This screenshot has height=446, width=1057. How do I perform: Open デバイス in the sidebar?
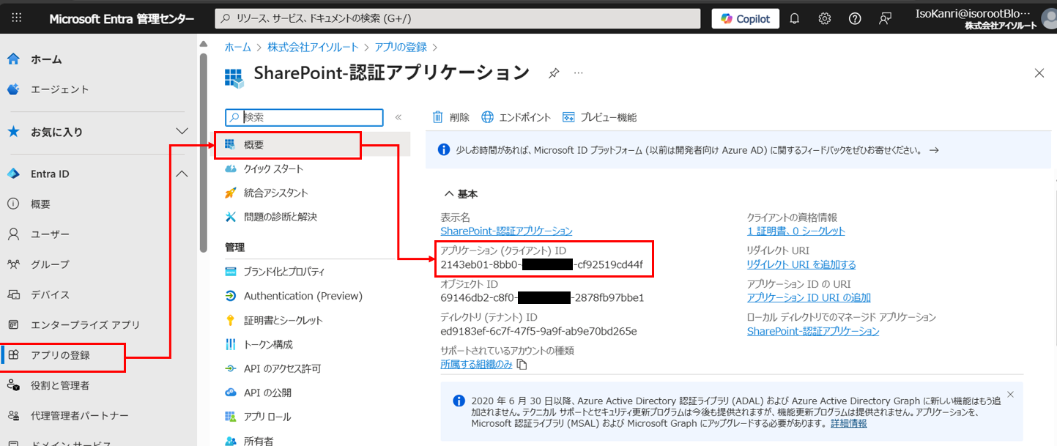coord(50,294)
